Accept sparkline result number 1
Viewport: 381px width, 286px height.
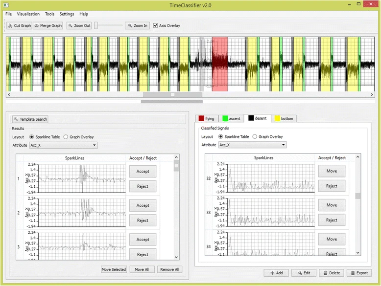click(x=143, y=171)
